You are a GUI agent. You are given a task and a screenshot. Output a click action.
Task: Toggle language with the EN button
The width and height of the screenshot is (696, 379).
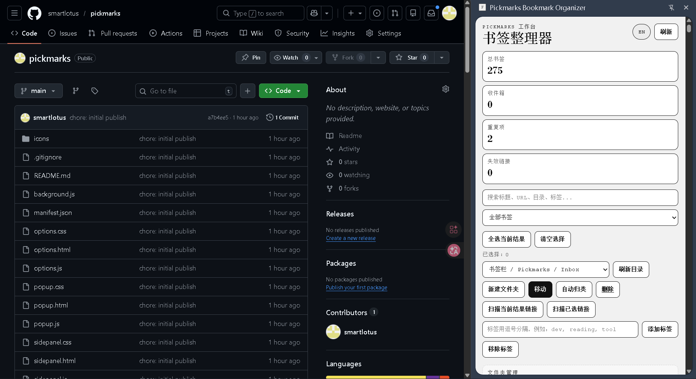pyautogui.click(x=641, y=32)
